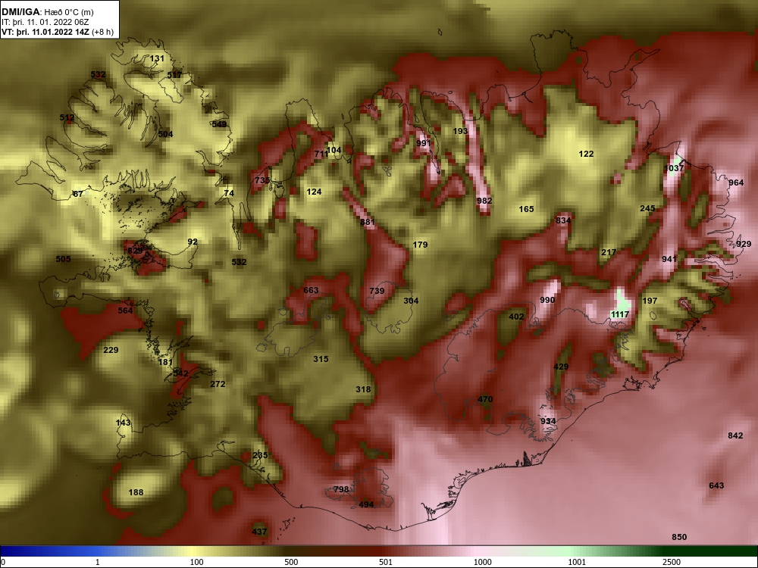Click the 834 value on the map
This screenshot has height=568, width=758.
click(563, 220)
